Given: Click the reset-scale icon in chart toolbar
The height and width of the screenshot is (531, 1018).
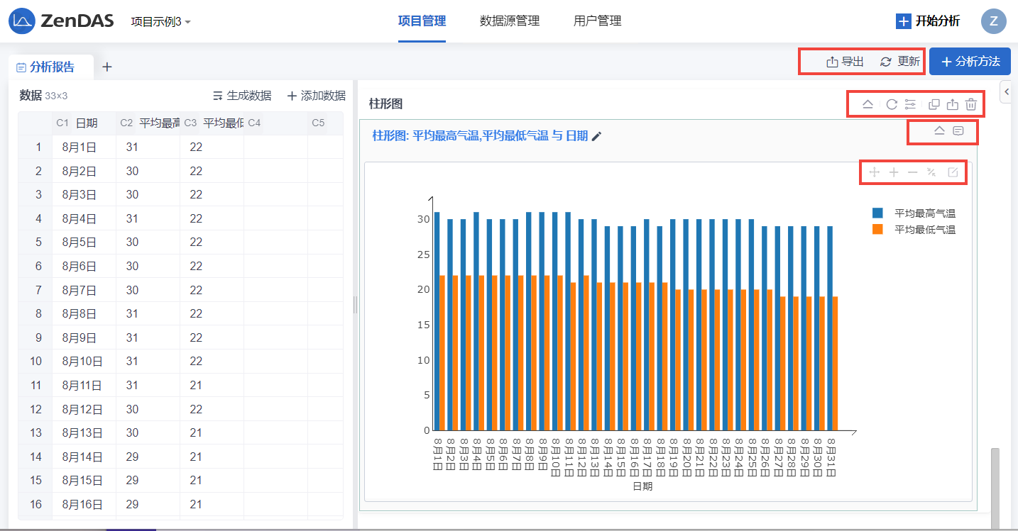Looking at the screenshot, I should click(932, 172).
